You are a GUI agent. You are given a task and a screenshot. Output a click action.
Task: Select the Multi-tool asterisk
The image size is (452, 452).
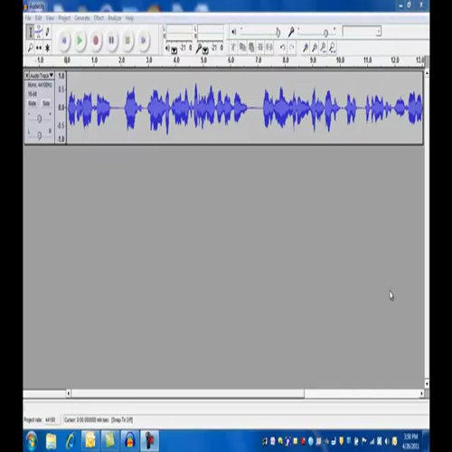pos(47,48)
